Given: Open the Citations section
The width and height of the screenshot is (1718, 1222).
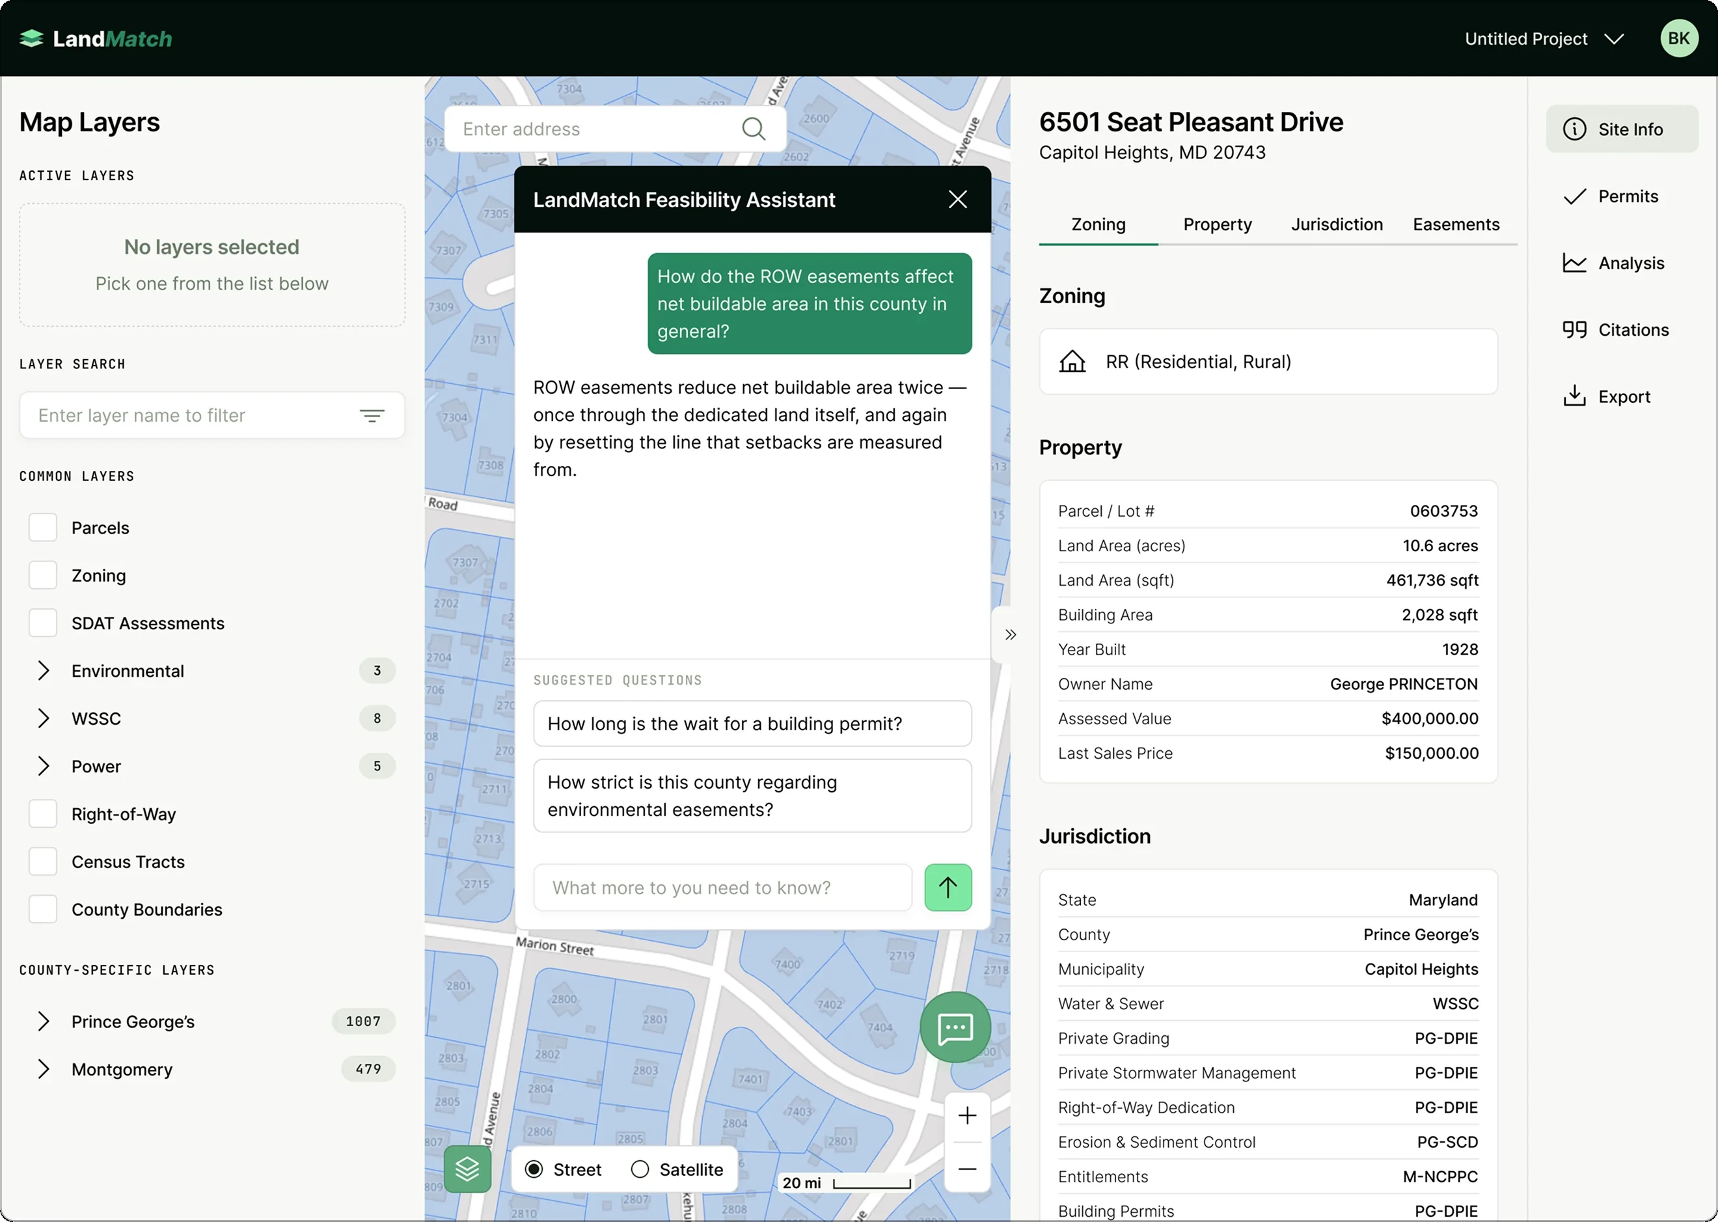Looking at the screenshot, I should tap(1622, 330).
